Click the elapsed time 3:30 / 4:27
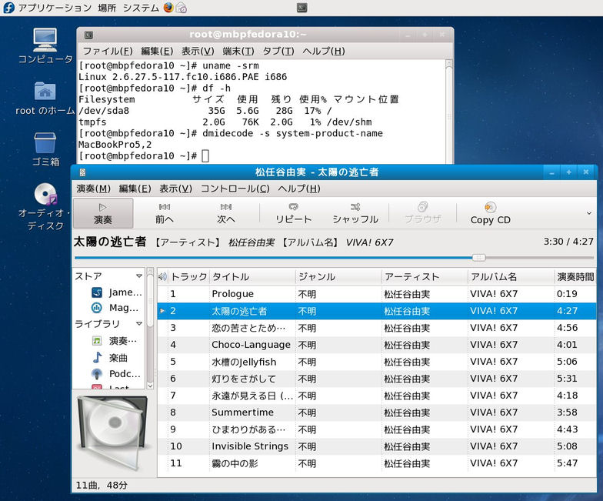 pyautogui.click(x=568, y=242)
